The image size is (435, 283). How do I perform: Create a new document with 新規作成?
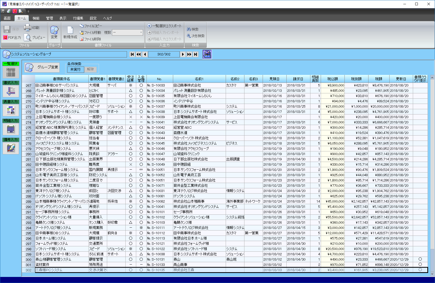coord(70,32)
